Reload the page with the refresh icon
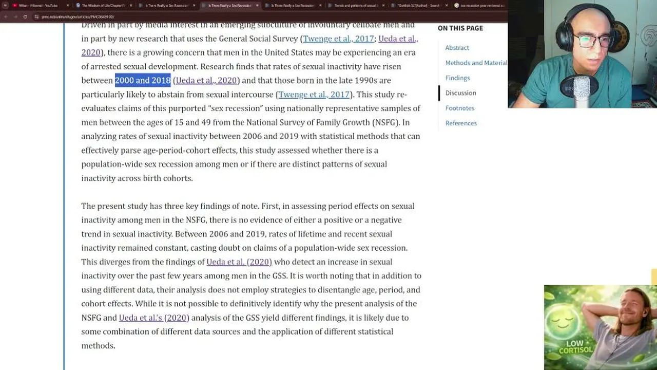This screenshot has height=370, width=657. pyautogui.click(x=25, y=16)
